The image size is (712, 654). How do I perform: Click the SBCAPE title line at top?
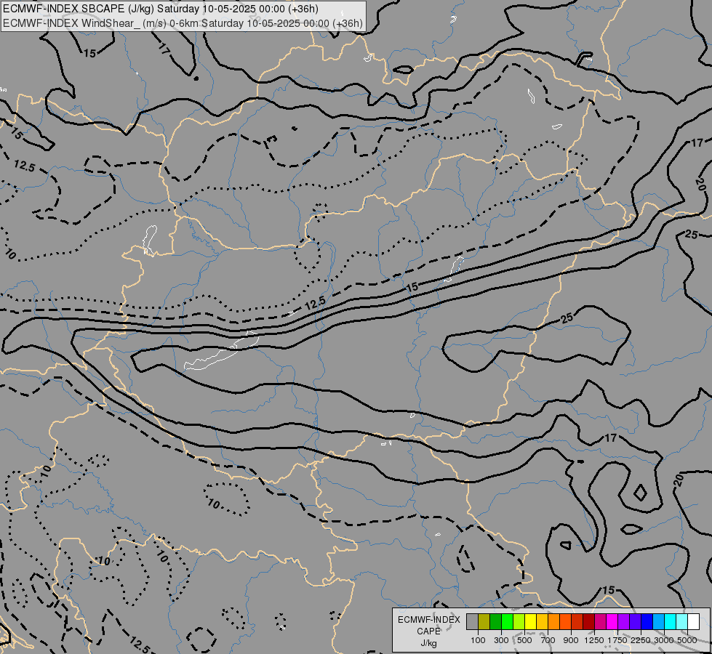pyautogui.click(x=161, y=9)
